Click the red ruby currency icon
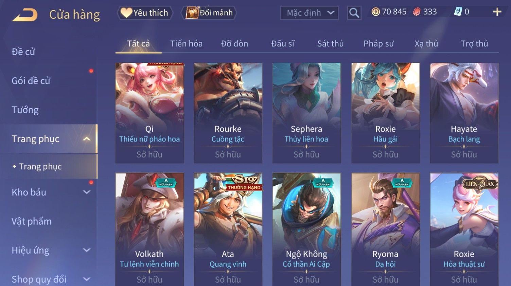This screenshot has width=511, height=286. [417, 12]
